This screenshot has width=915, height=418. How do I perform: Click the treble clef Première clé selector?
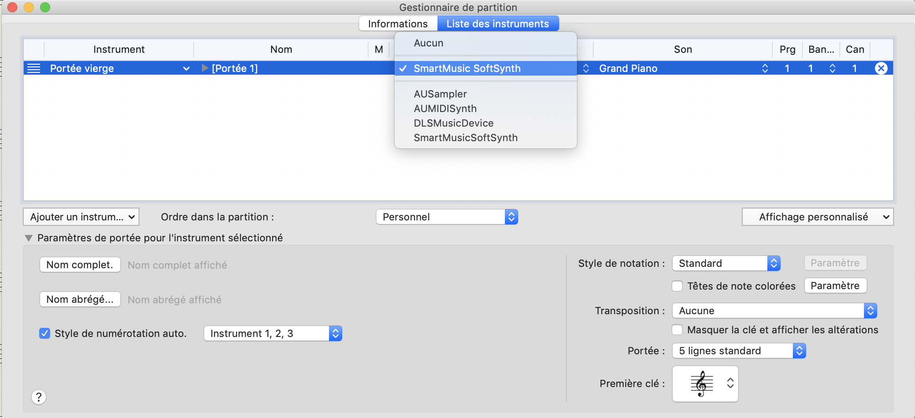coord(705,383)
